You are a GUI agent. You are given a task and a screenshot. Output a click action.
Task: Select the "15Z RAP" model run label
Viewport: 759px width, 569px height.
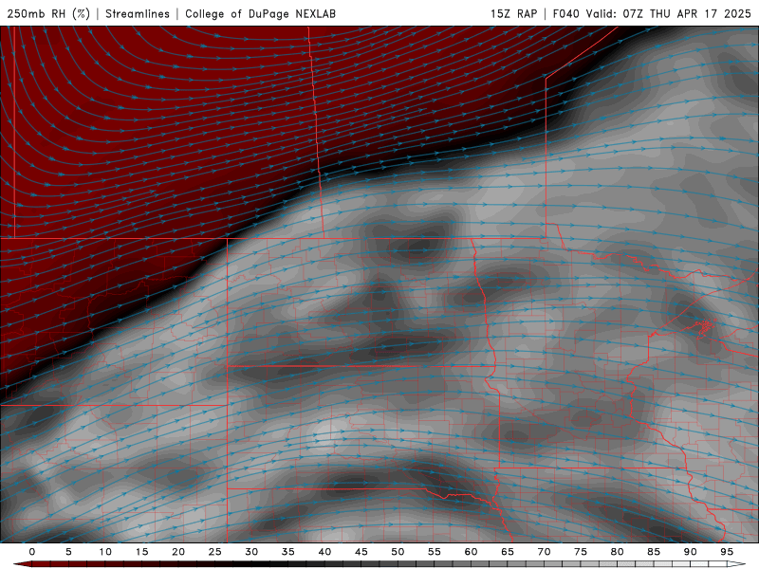(x=513, y=13)
